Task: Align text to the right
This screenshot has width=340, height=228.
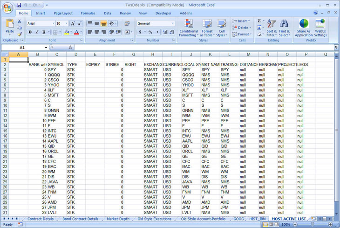Action: pos(104,32)
